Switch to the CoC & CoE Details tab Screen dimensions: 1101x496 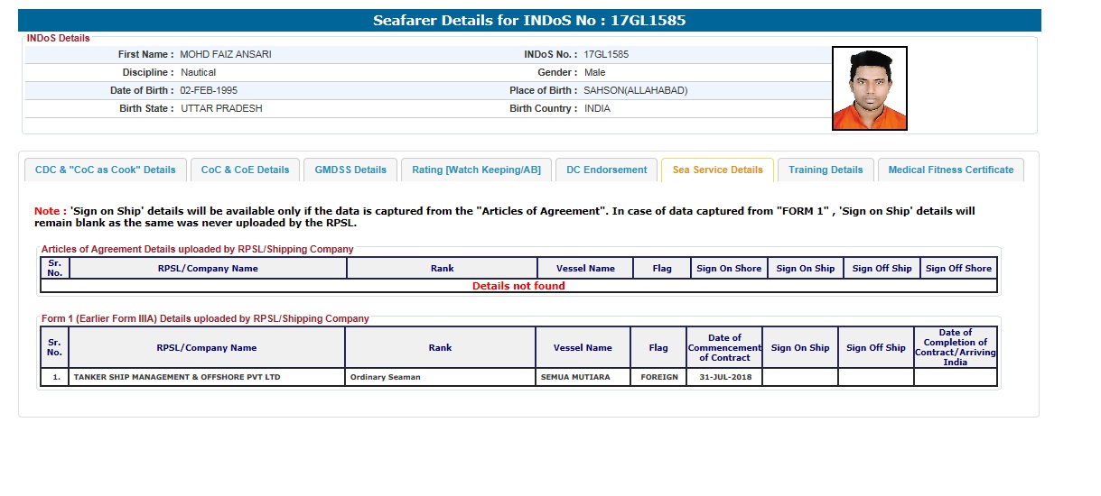point(245,170)
